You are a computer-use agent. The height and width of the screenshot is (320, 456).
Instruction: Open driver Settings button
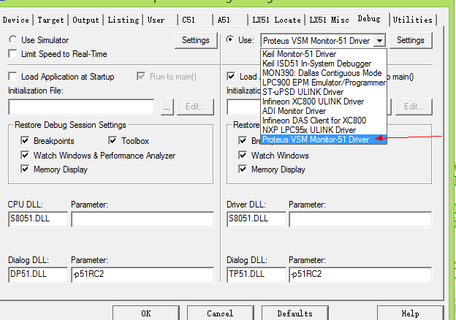411,40
